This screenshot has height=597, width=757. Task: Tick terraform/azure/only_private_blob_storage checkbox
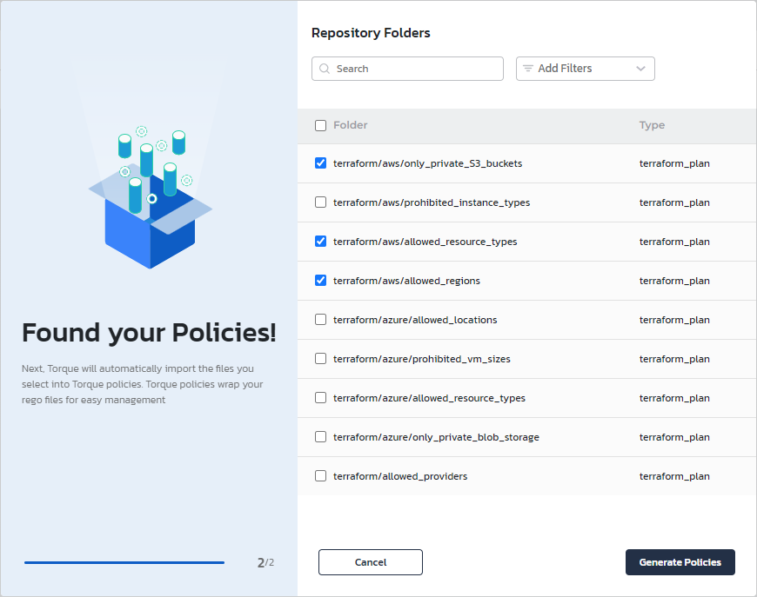pyautogui.click(x=320, y=437)
